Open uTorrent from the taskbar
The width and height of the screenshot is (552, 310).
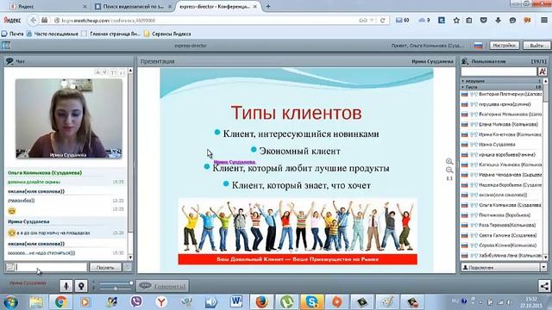(x=287, y=302)
